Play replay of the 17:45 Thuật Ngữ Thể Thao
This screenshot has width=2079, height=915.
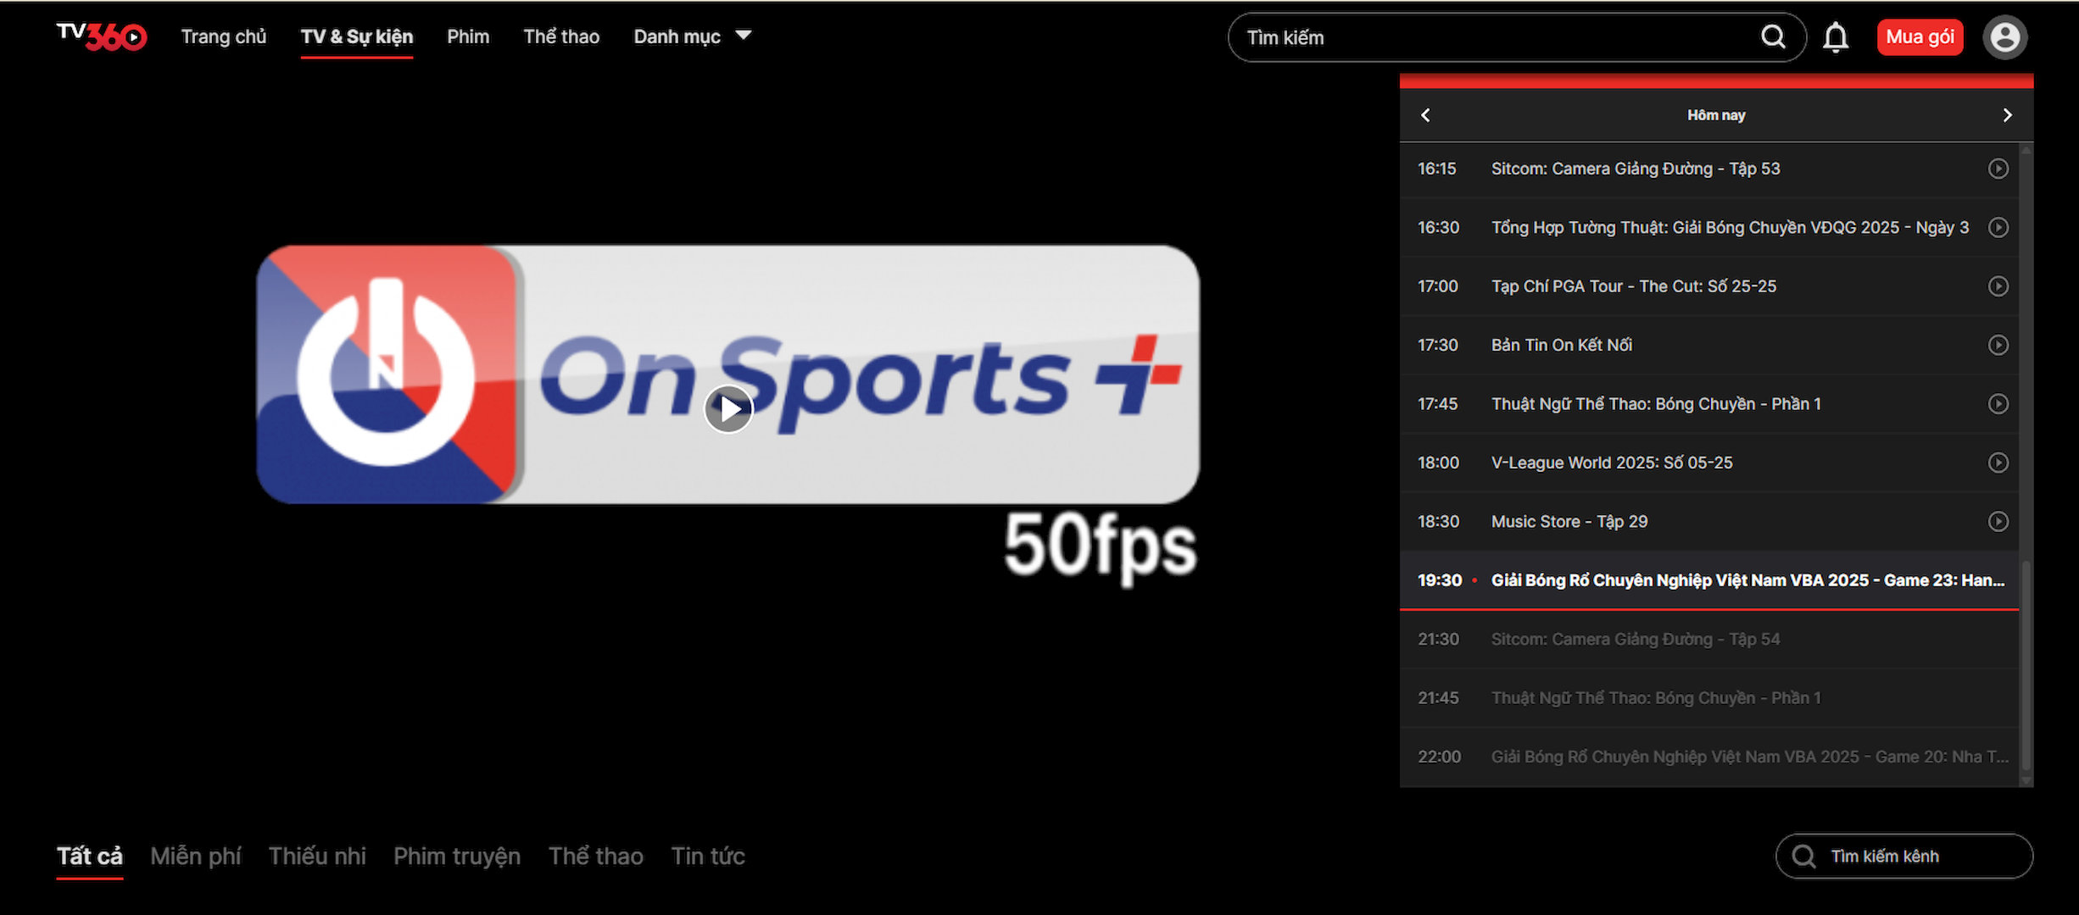coord(1998,404)
